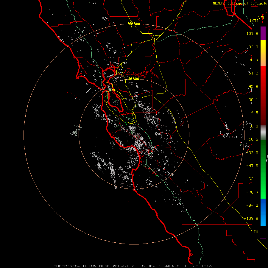Image resolution: width=268 pixels, height=268 pixels.
Task: Click the -94.2 legend value
Action: tap(252, 205)
